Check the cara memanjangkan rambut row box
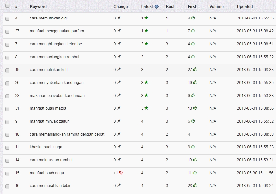This screenshot has height=194, width=276. point(7,58)
